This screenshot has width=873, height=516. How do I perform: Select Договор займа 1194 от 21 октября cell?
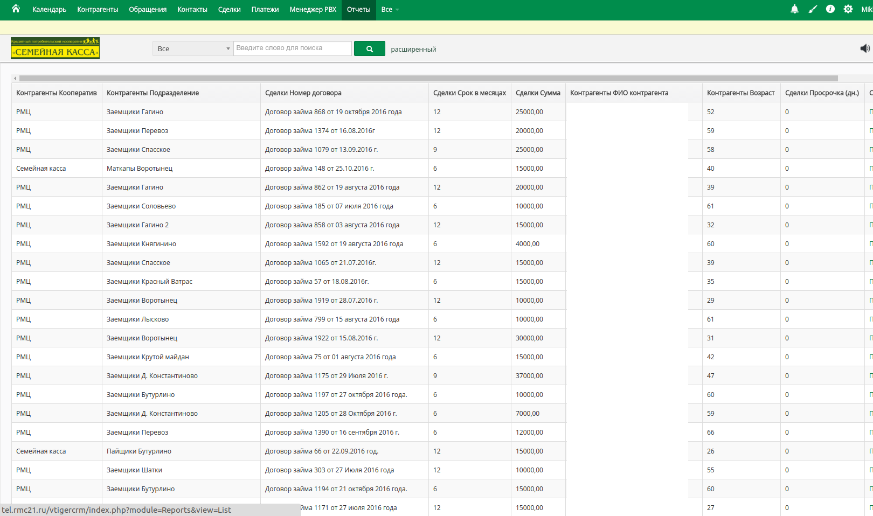[344, 489]
